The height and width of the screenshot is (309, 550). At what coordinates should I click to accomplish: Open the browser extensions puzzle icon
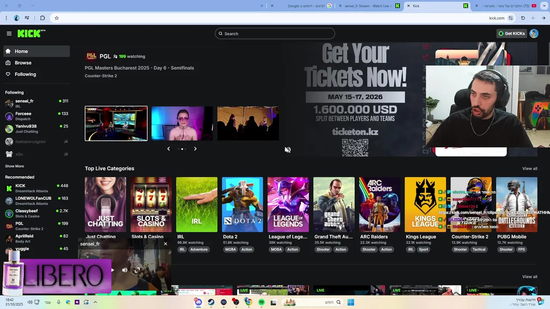(x=42, y=18)
